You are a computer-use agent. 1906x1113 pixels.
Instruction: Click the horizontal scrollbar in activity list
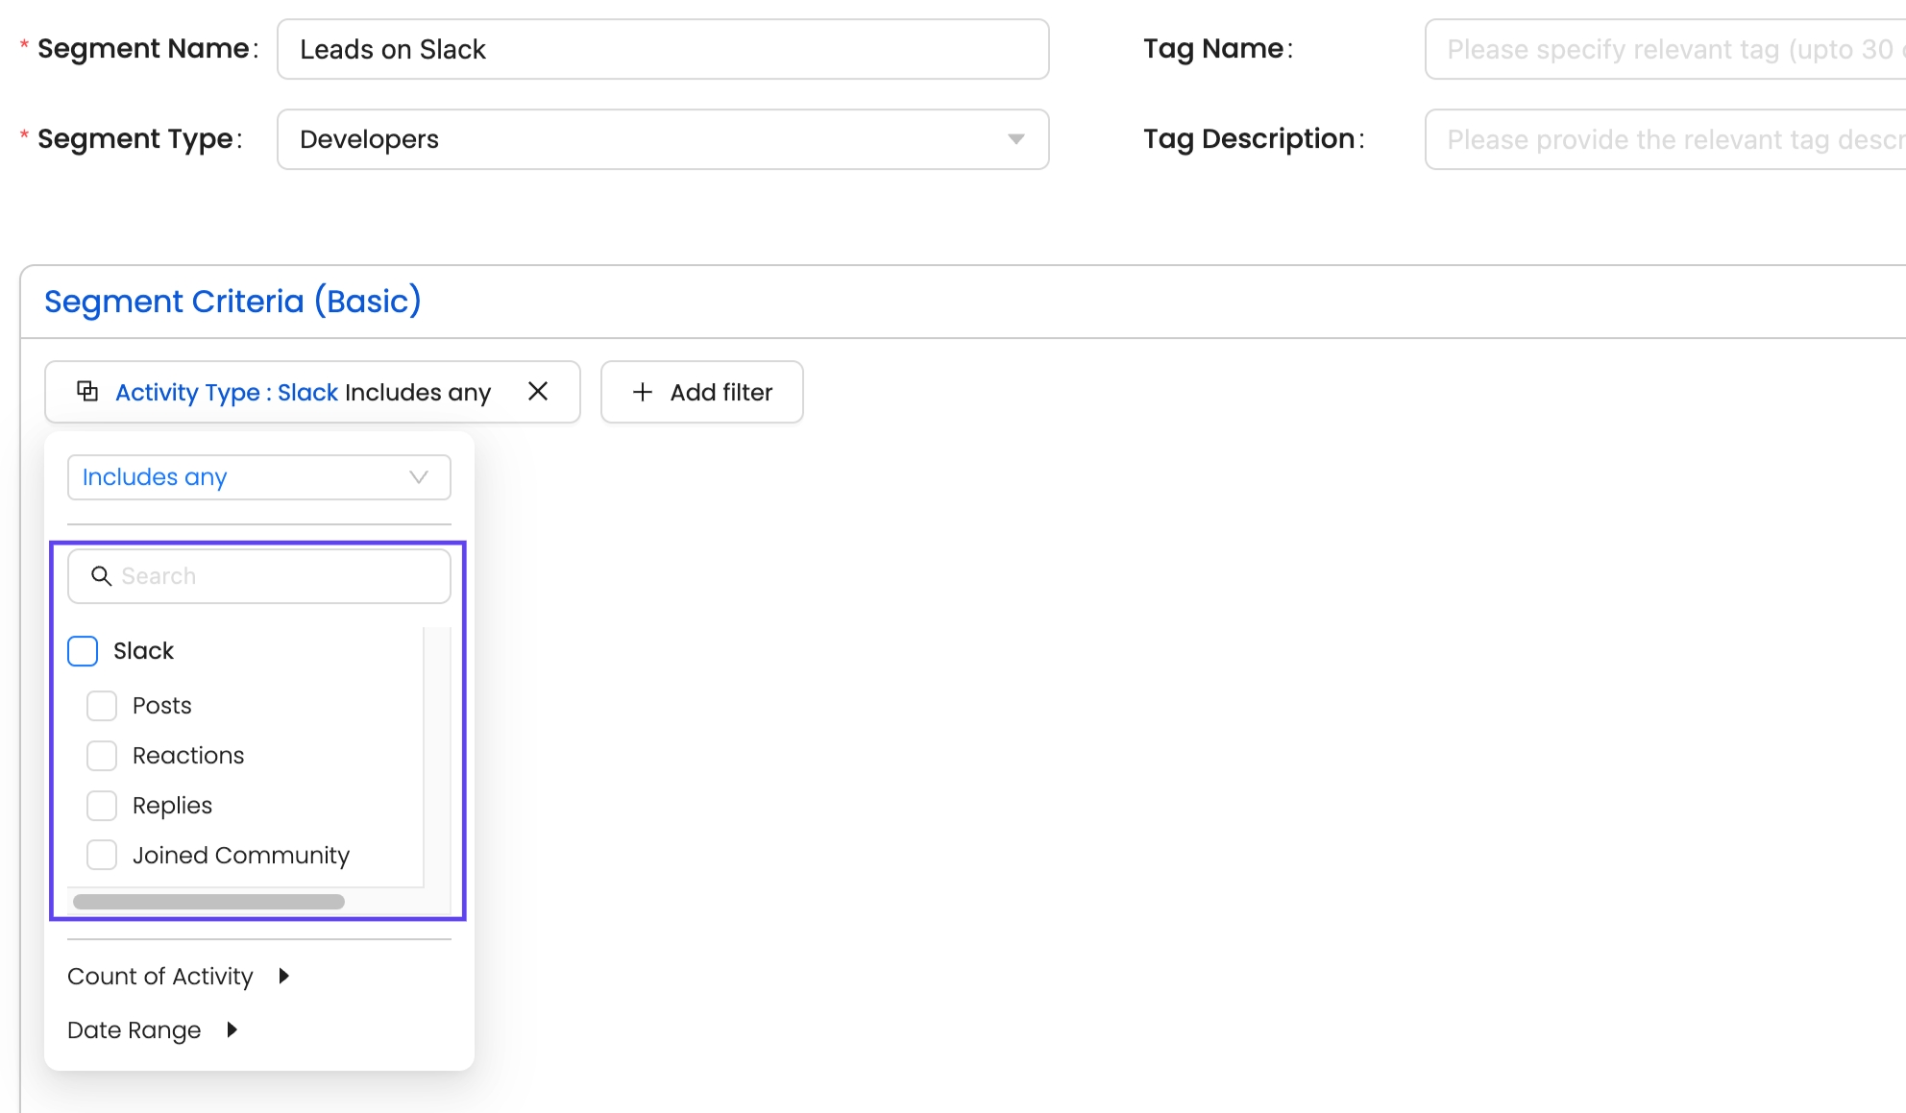208,902
